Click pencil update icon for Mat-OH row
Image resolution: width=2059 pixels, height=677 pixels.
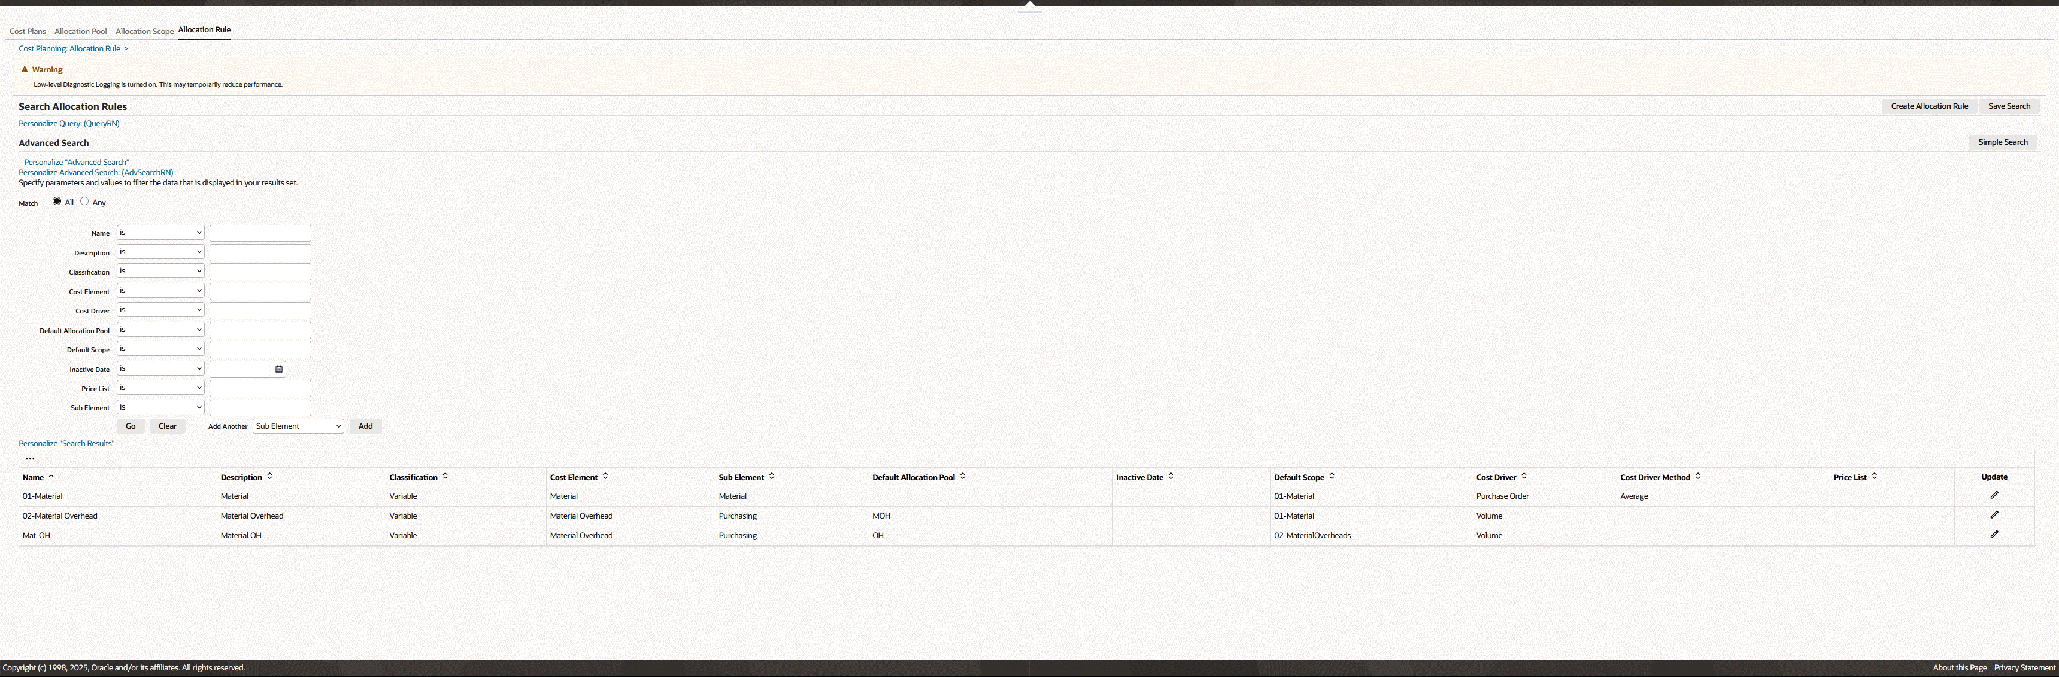1994,535
